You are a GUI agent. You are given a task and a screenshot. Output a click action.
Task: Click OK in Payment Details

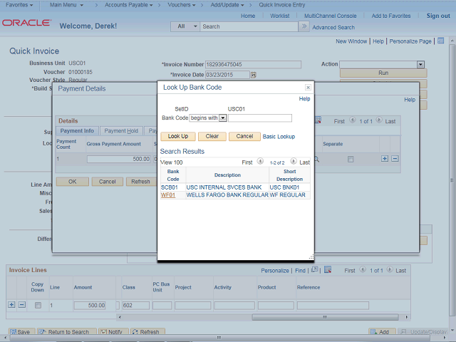pos(73,182)
